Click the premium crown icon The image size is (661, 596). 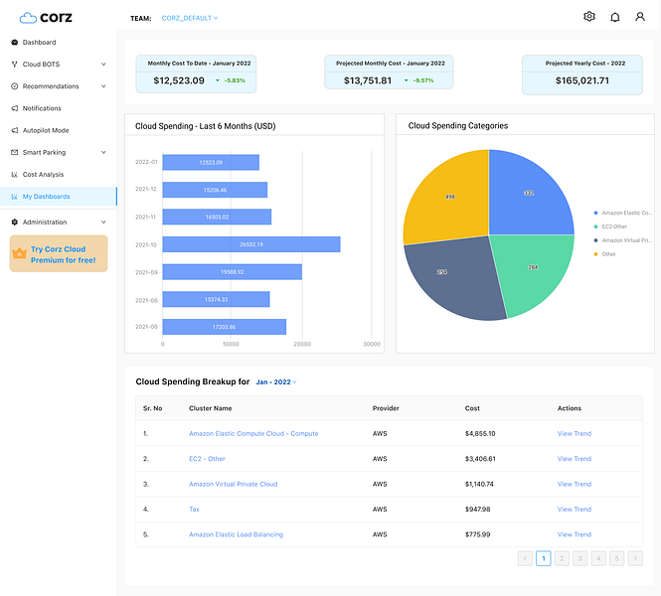coord(20,252)
